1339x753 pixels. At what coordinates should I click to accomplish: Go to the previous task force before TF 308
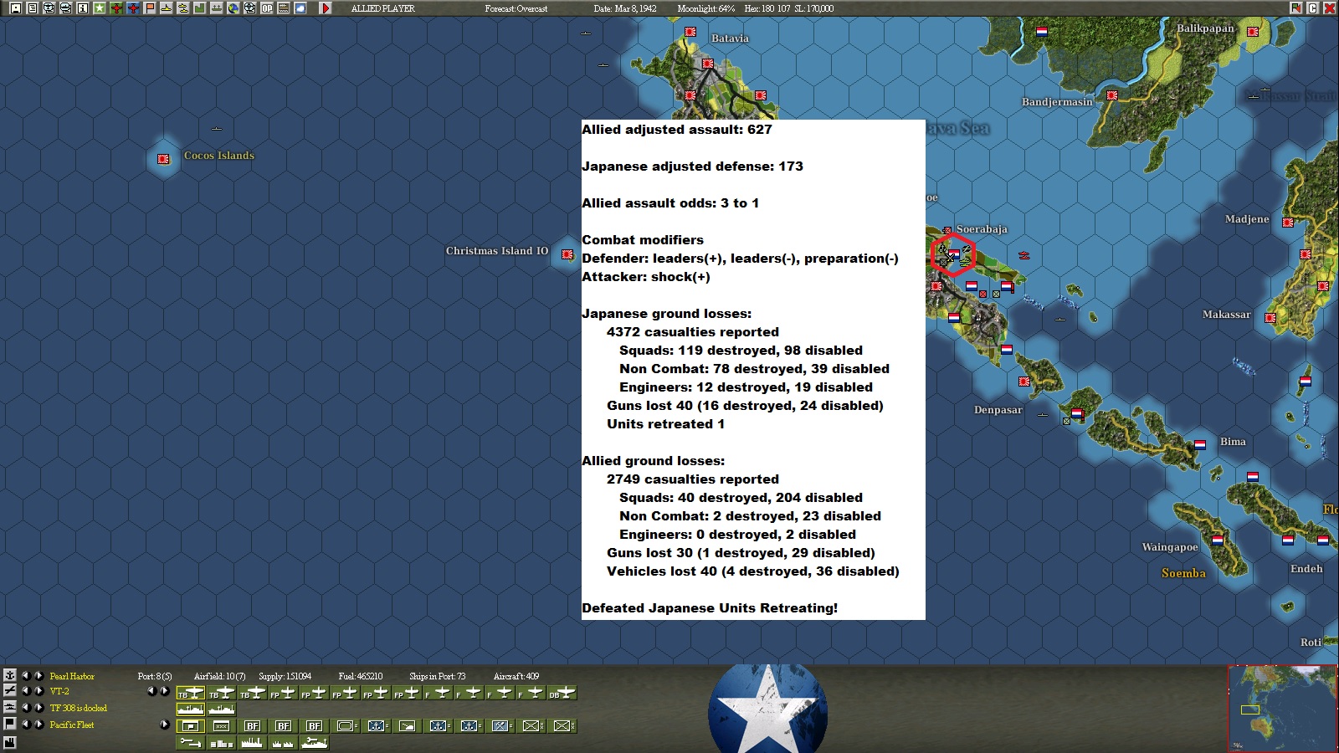[x=25, y=707]
